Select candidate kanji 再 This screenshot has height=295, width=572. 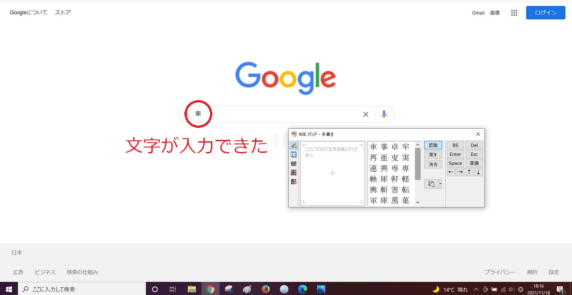374,157
